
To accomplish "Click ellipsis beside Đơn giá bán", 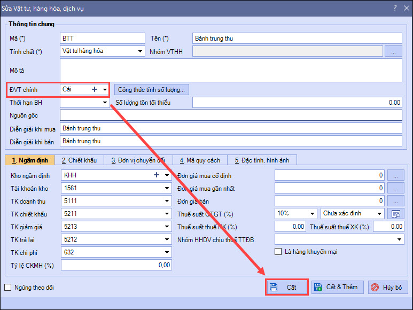I will [x=396, y=201].
